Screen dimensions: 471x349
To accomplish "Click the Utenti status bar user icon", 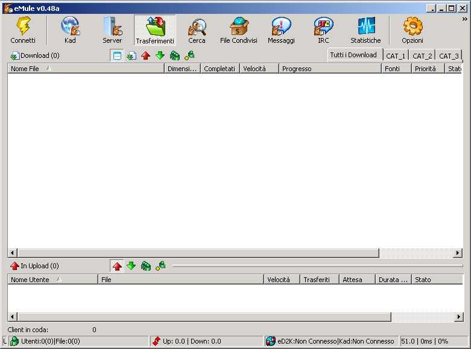I will click(x=14, y=341).
